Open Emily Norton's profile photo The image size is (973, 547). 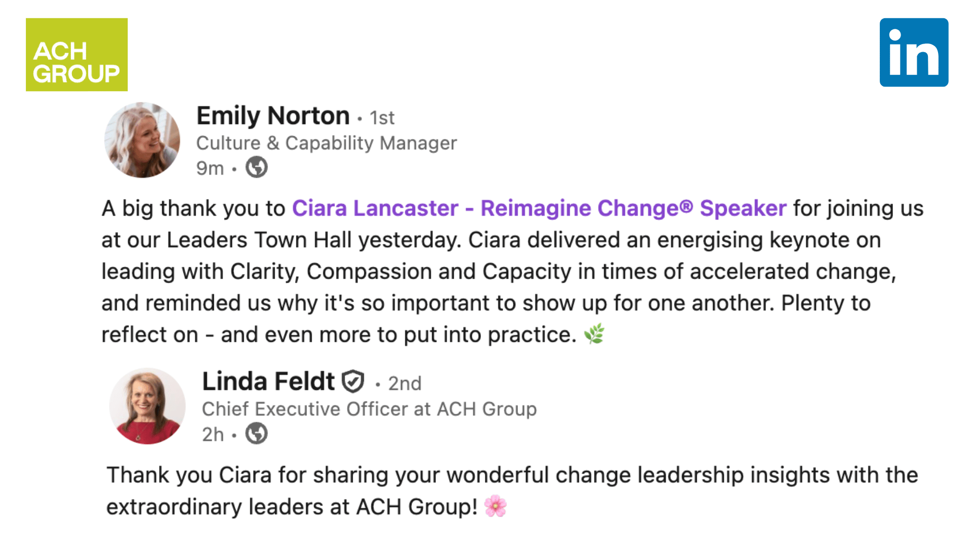tap(142, 140)
